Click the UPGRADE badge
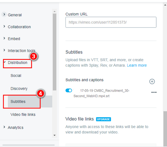This screenshot has width=167, height=147. [104, 119]
